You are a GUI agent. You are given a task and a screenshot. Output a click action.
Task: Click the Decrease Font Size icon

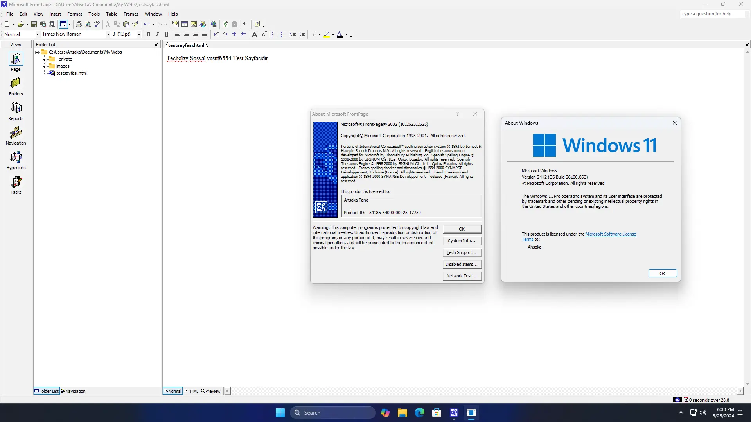tap(264, 34)
